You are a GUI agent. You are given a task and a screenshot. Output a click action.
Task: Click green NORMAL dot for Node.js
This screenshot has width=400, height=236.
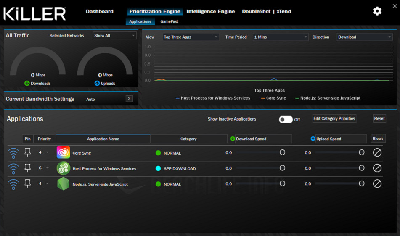coord(158,184)
